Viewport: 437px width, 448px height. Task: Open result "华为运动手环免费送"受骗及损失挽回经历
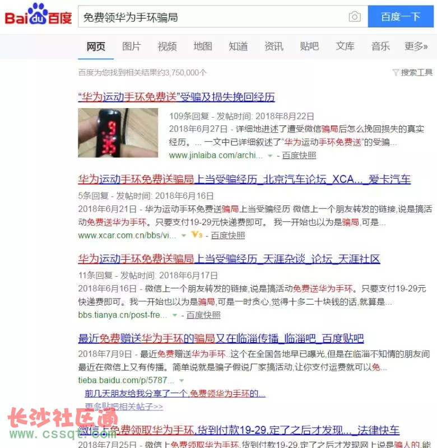click(x=176, y=97)
